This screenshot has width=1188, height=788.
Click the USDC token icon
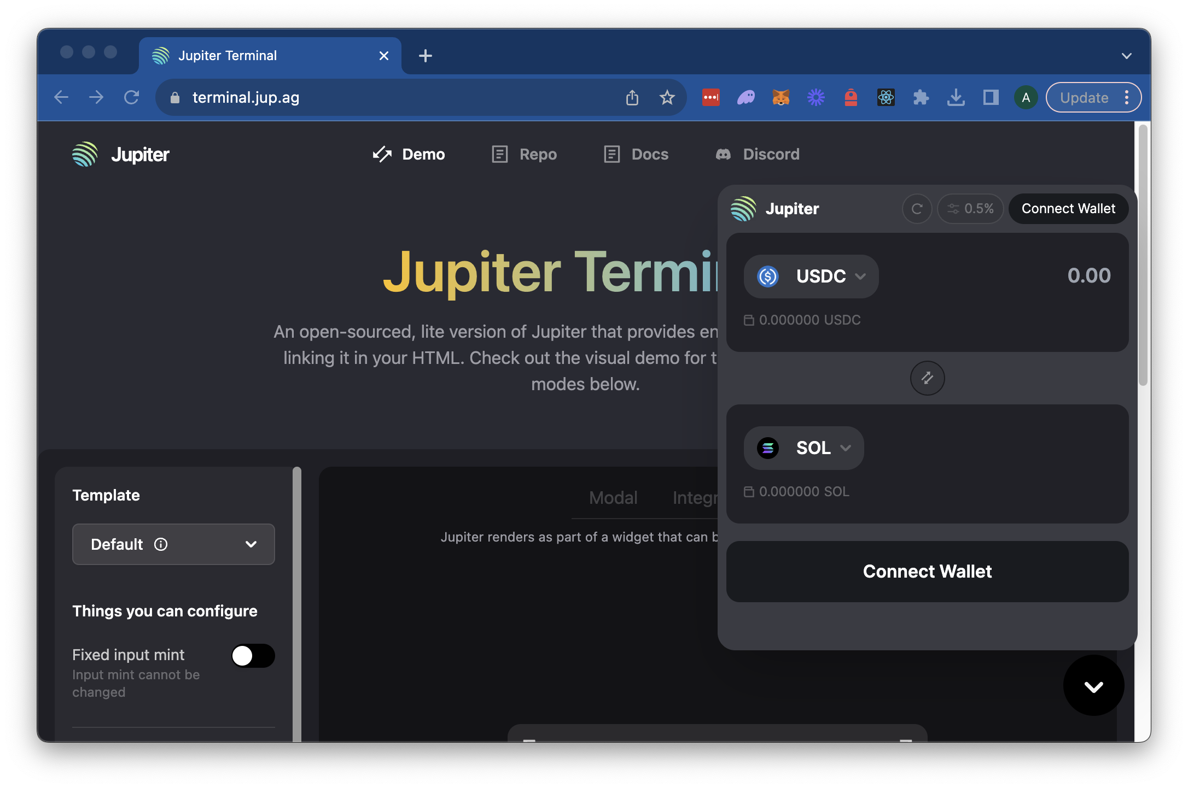768,276
